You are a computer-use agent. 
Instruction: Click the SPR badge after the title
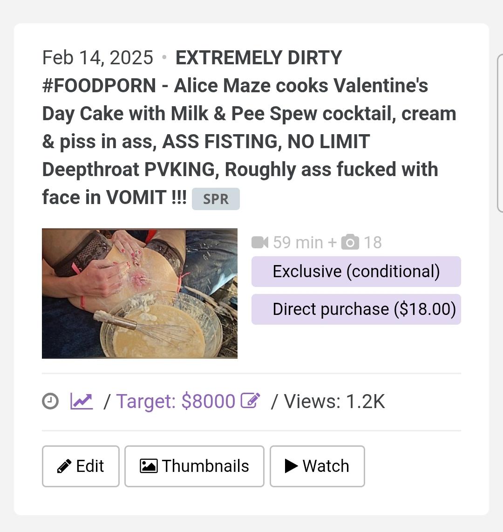point(216,199)
